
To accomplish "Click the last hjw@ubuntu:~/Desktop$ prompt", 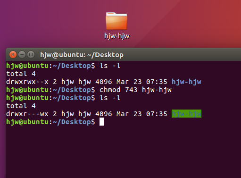I will tap(50, 122).
